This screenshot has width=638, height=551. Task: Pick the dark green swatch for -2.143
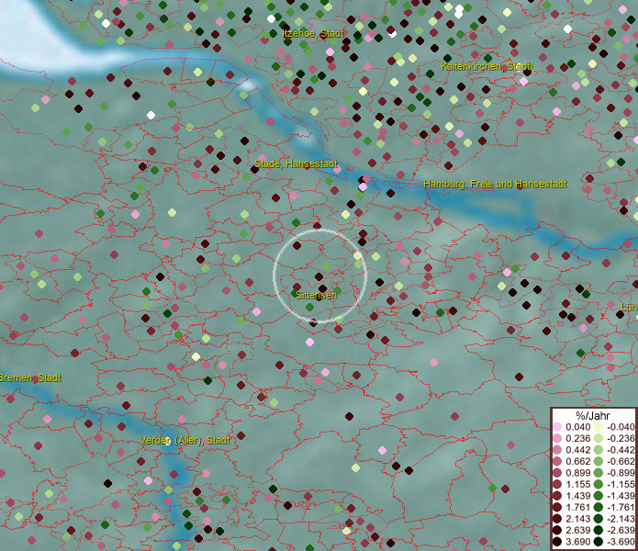tap(599, 519)
